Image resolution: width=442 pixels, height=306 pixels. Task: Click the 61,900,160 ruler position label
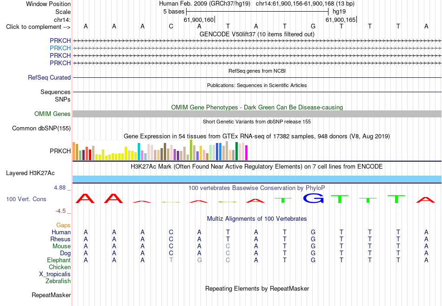click(199, 20)
